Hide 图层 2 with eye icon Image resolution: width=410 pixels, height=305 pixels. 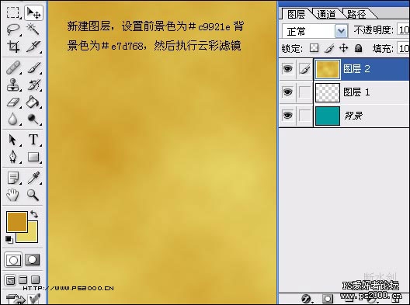point(287,69)
